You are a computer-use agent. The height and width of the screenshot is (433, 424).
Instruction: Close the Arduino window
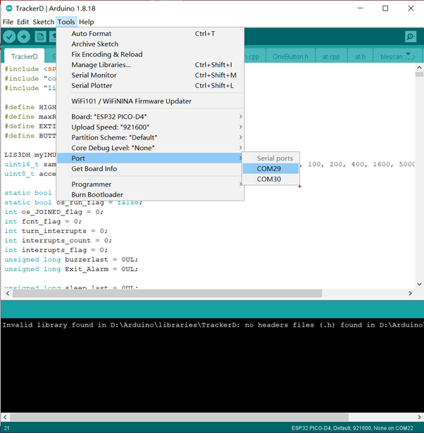click(x=411, y=8)
